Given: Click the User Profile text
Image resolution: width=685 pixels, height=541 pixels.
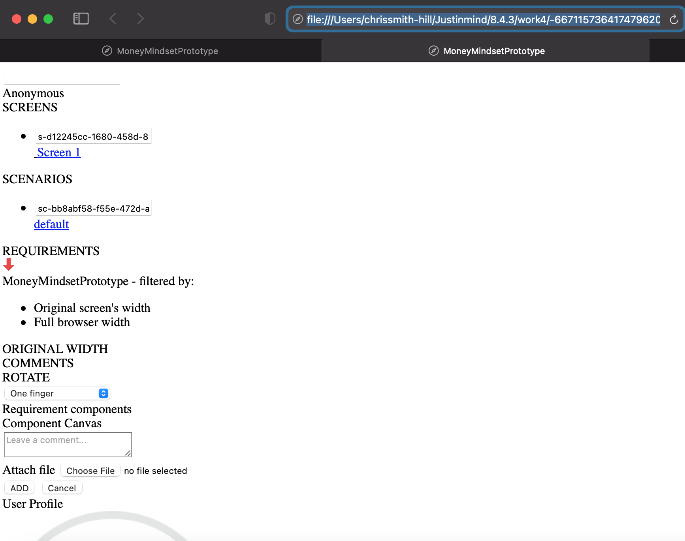Looking at the screenshot, I should pos(33,504).
